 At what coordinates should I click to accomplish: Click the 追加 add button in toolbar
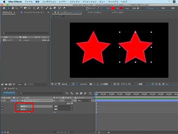[136, 8]
